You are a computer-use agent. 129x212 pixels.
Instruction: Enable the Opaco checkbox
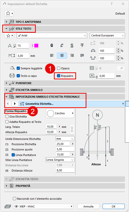point(59,68)
